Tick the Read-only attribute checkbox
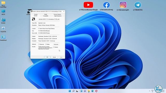Screen dimensions: 166x93 click(x=39, y=44)
